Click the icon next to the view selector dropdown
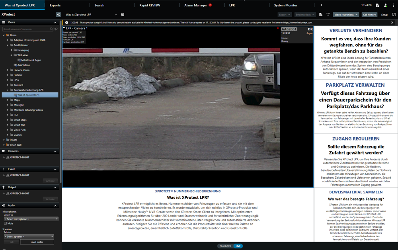This screenshot has height=250, width=398. click(123, 15)
